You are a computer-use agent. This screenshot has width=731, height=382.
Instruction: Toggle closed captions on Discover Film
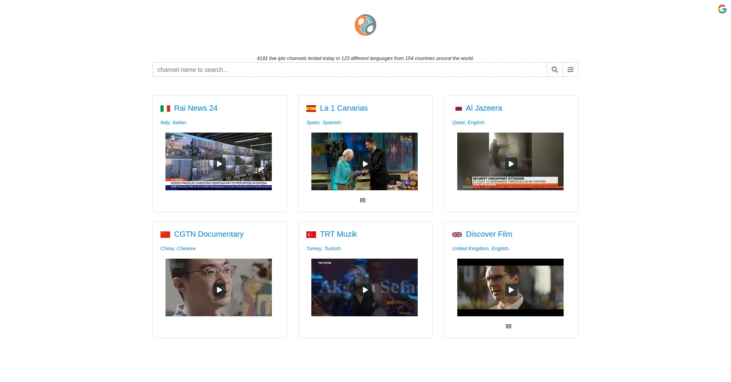508,326
